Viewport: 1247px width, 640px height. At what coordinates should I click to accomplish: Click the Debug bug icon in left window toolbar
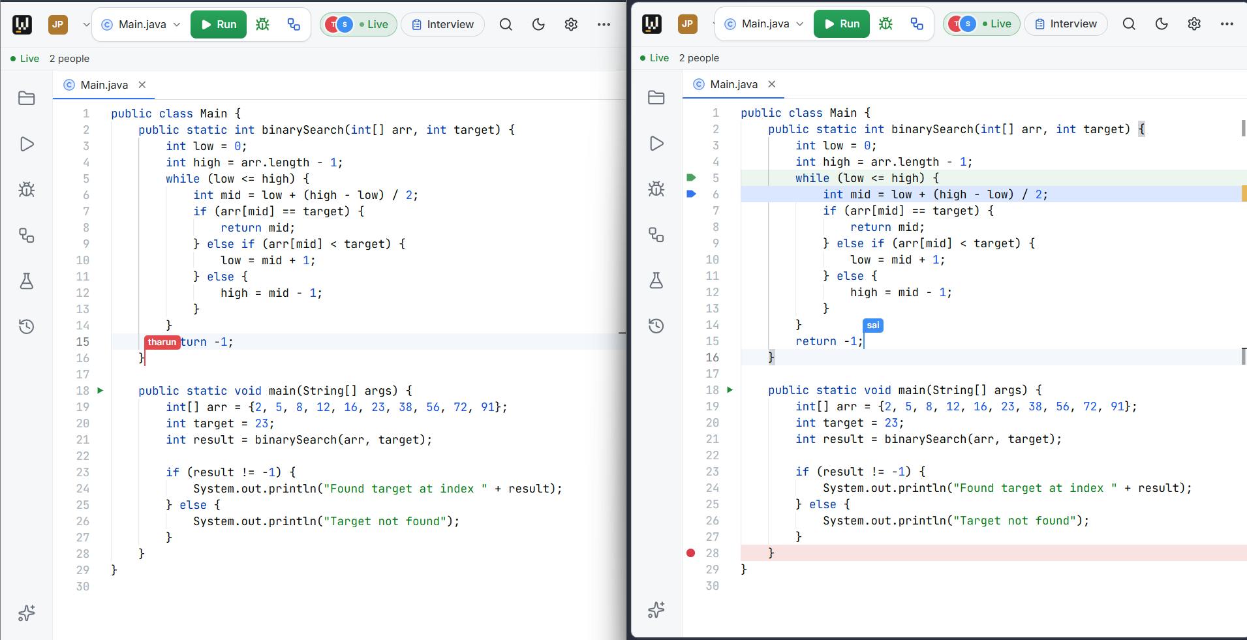click(262, 24)
